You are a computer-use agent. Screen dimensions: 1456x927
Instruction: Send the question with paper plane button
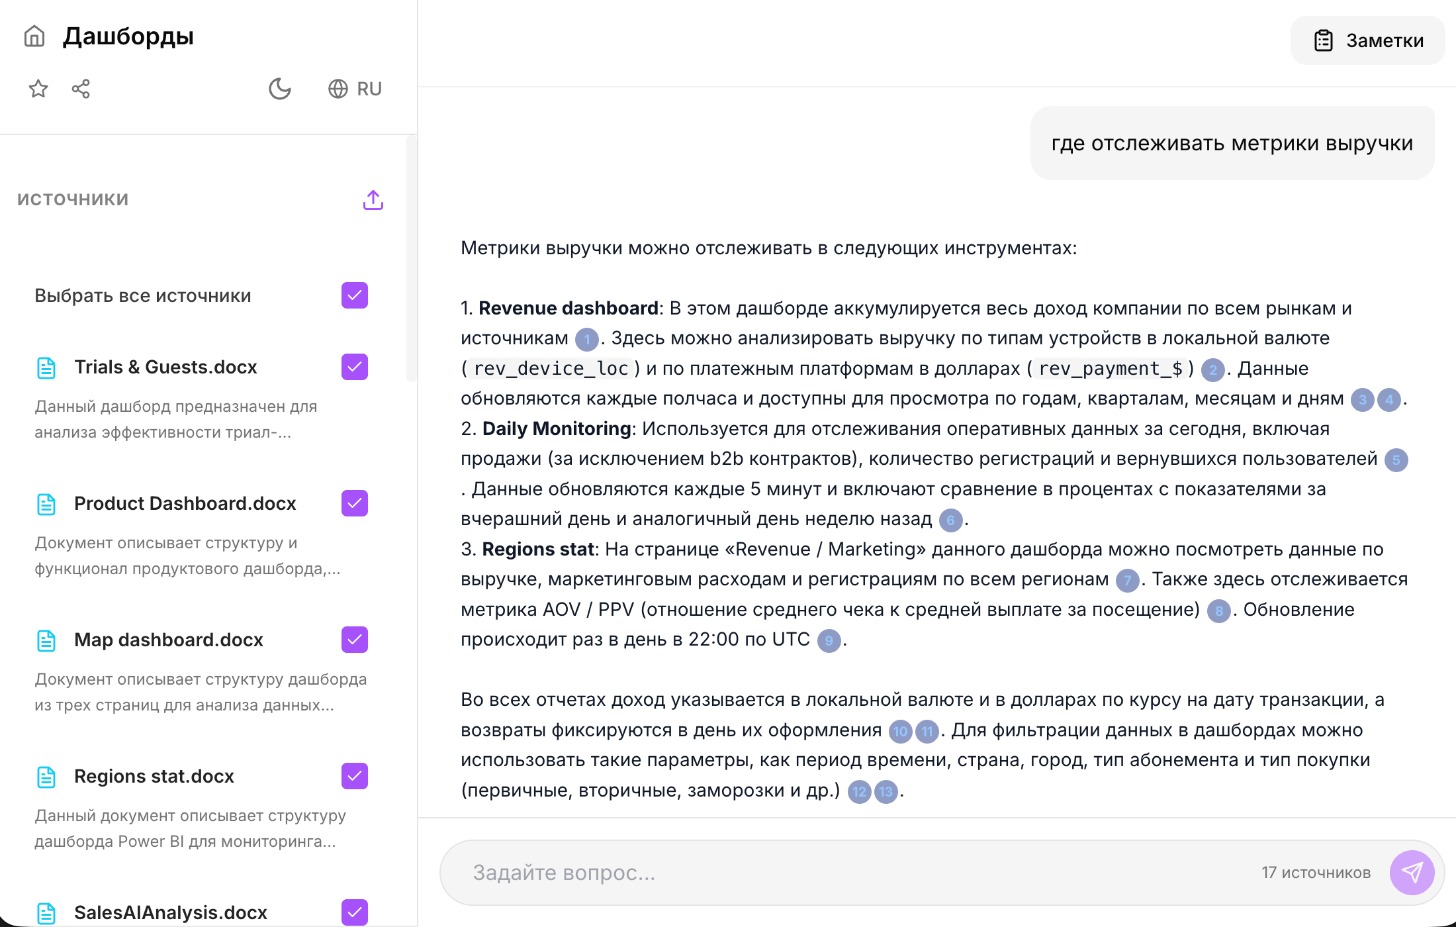pyautogui.click(x=1412, y=873)
